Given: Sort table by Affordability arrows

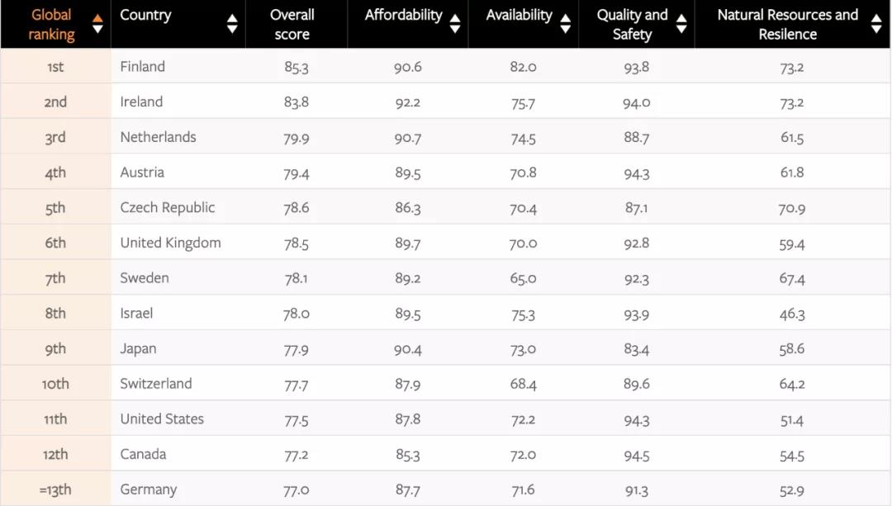Looking at the screenshot, I should 455,24.
